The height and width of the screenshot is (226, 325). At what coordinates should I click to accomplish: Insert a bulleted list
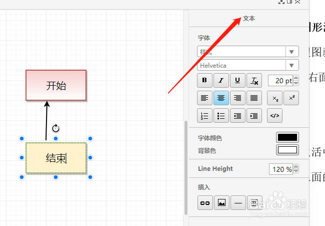(x=221, y=115)
